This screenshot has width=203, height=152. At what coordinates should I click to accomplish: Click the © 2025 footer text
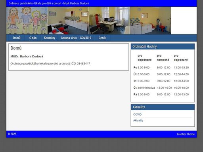click(x=12, y=134)
